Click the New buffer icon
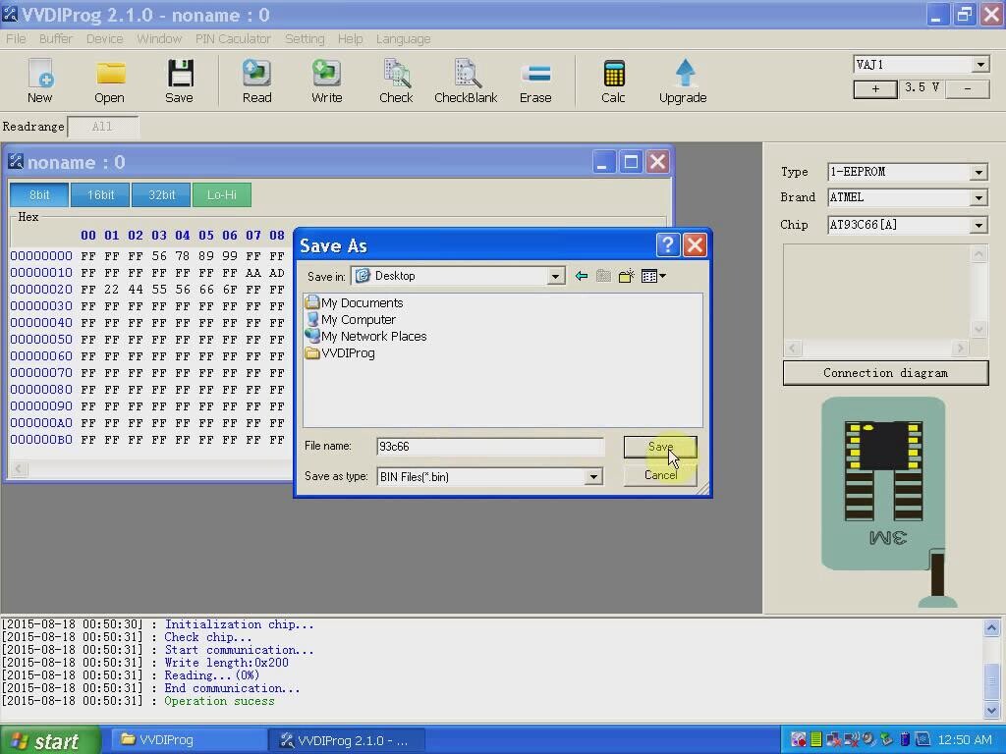 (x=39, y=79)
